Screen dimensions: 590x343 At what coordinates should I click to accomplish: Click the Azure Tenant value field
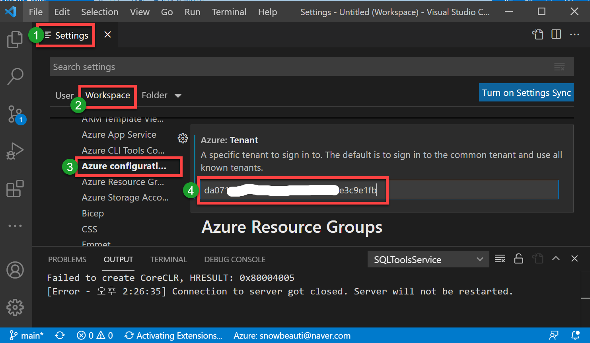379,190
